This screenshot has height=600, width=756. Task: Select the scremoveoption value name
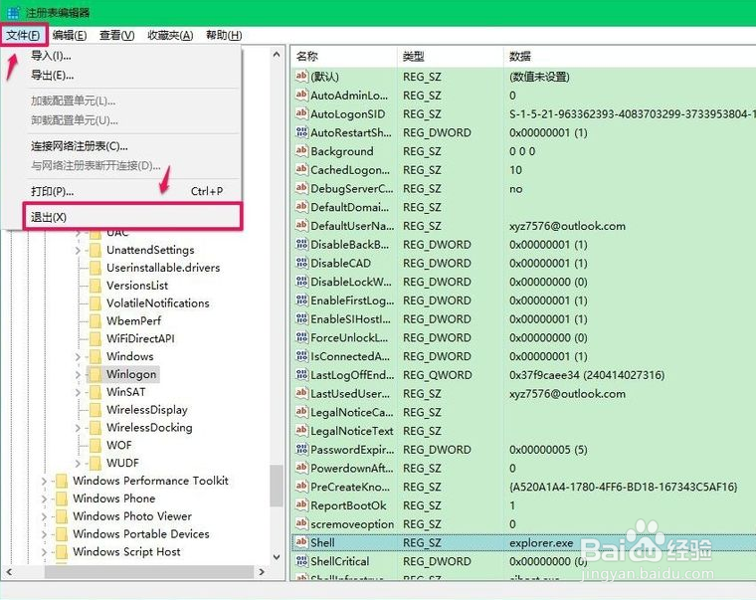point(352,523)
